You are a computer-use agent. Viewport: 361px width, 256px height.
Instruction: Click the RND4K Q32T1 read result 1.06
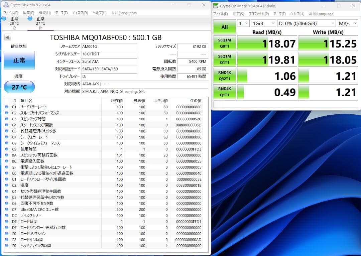(267, 76)
